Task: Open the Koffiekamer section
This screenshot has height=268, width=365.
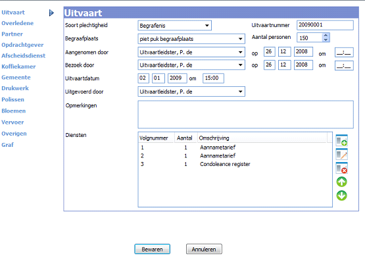Action: coord(18,67)
